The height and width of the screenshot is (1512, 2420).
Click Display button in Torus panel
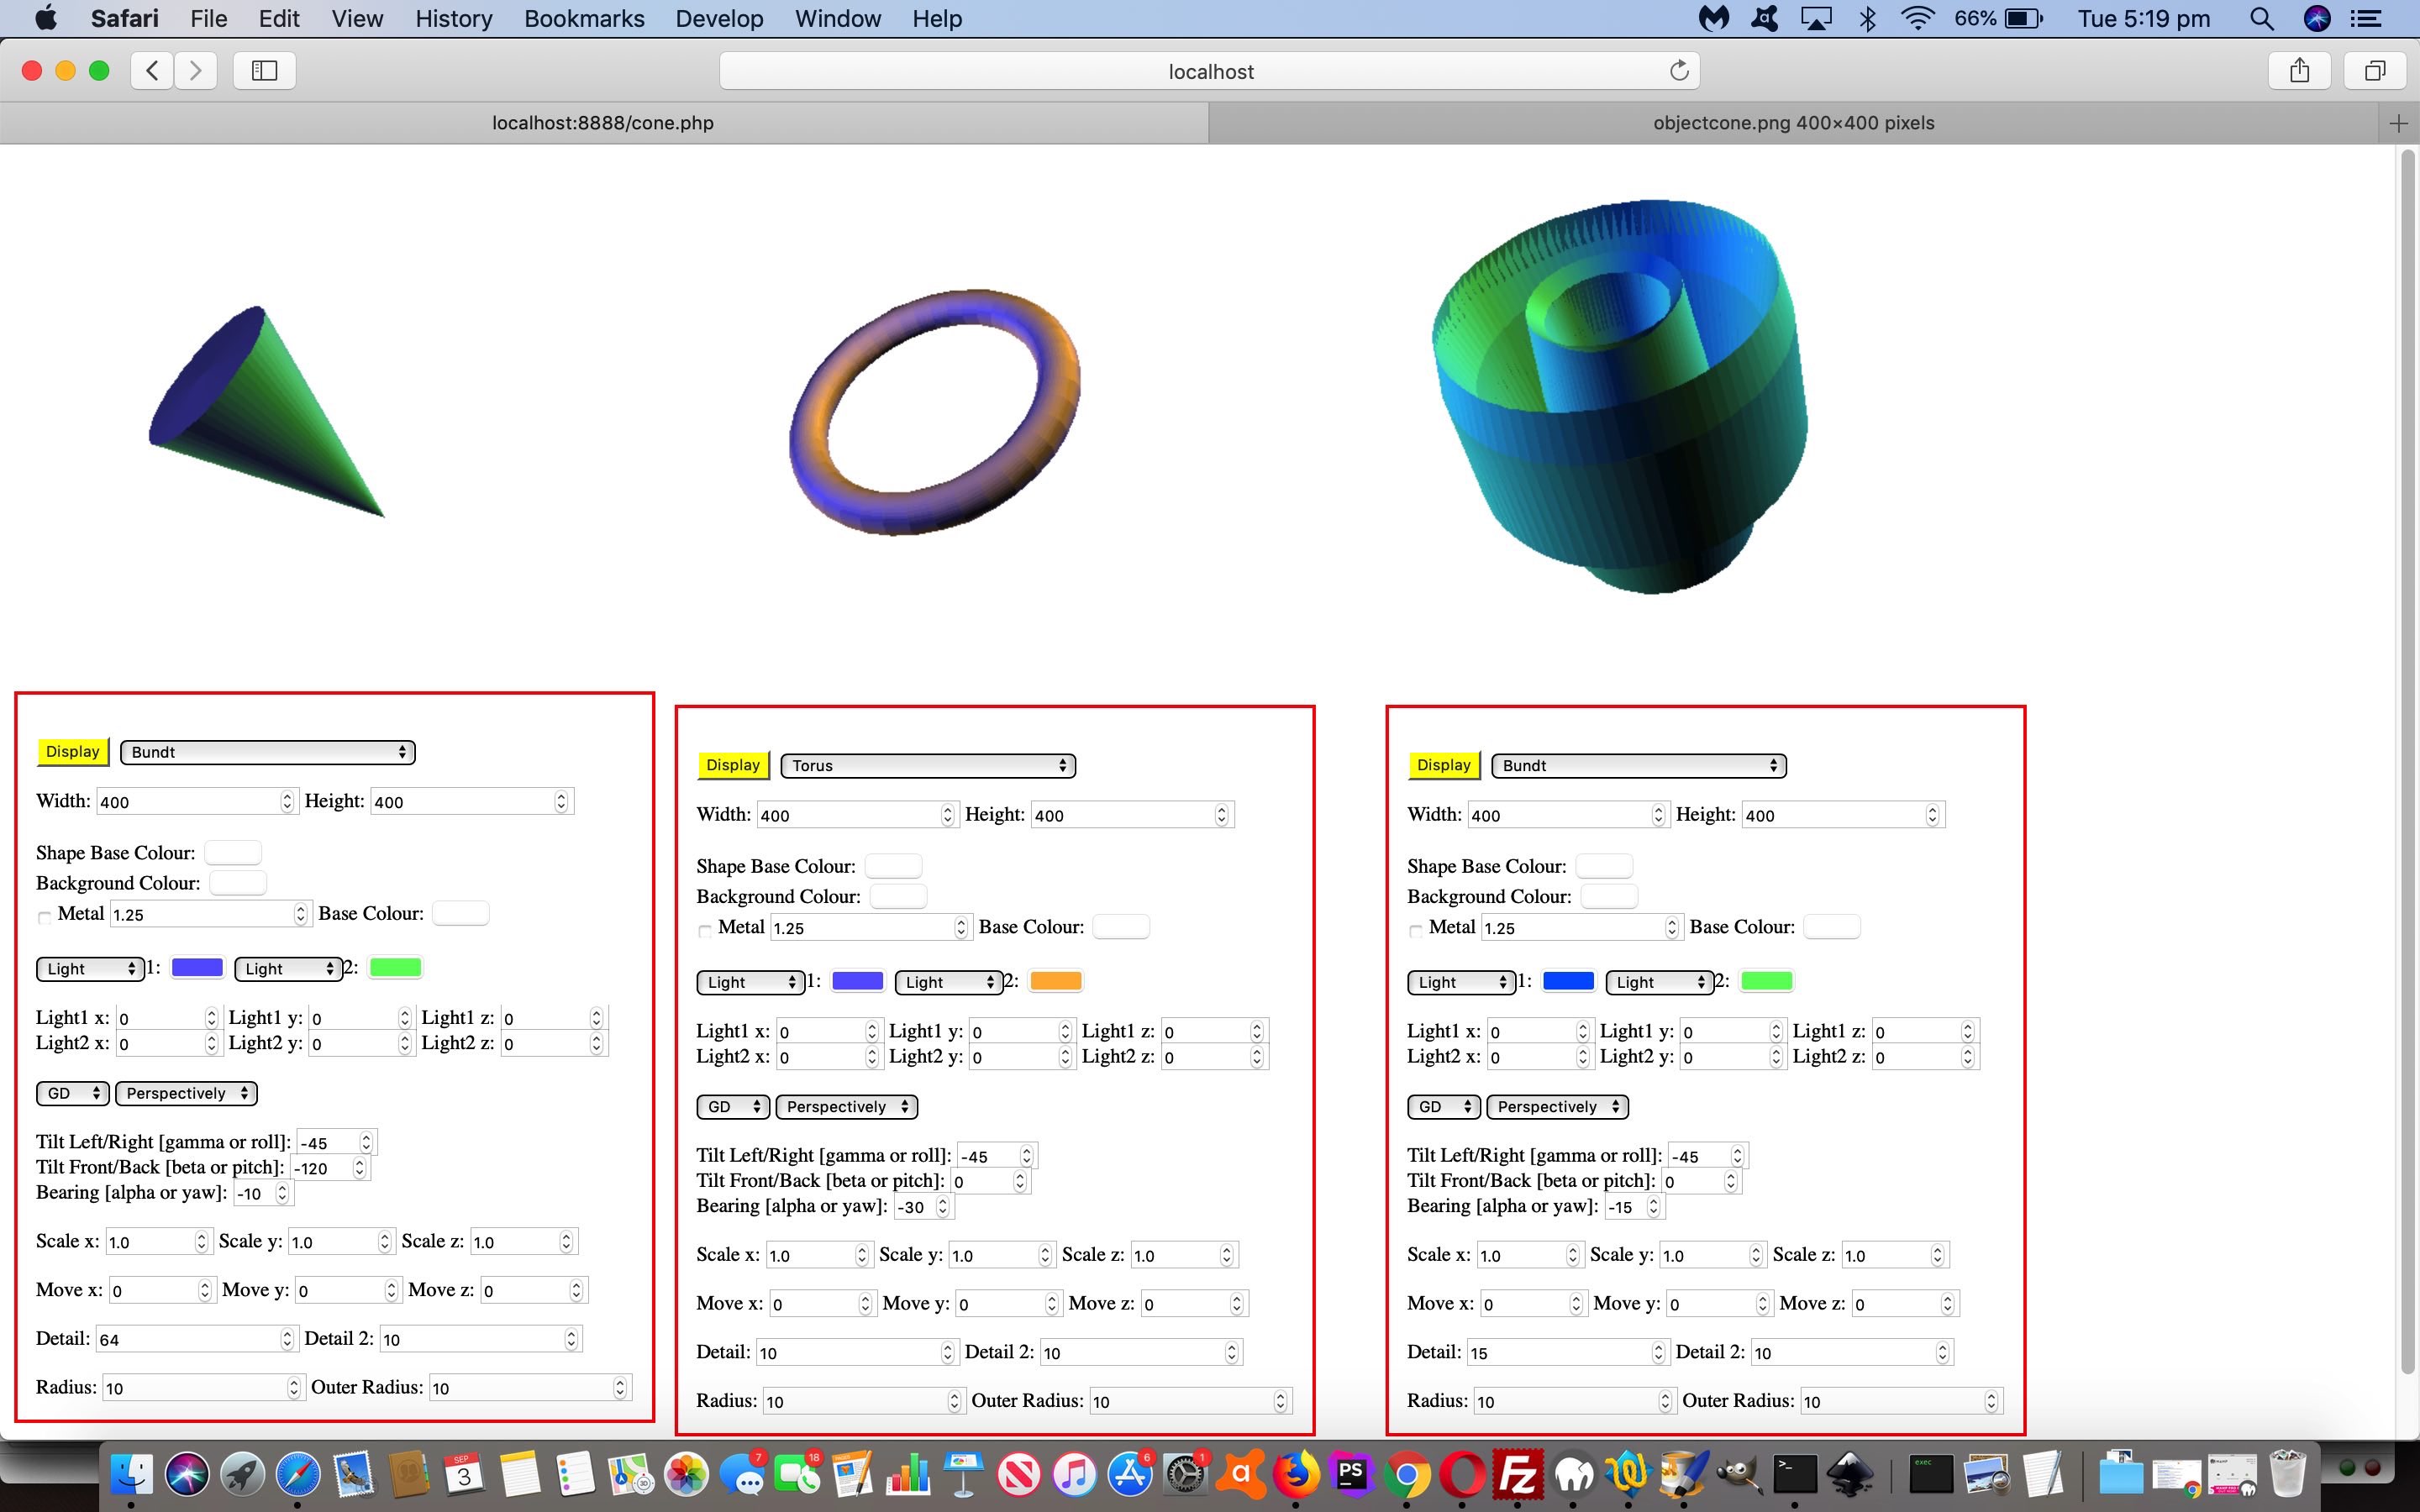pos(733,765)
